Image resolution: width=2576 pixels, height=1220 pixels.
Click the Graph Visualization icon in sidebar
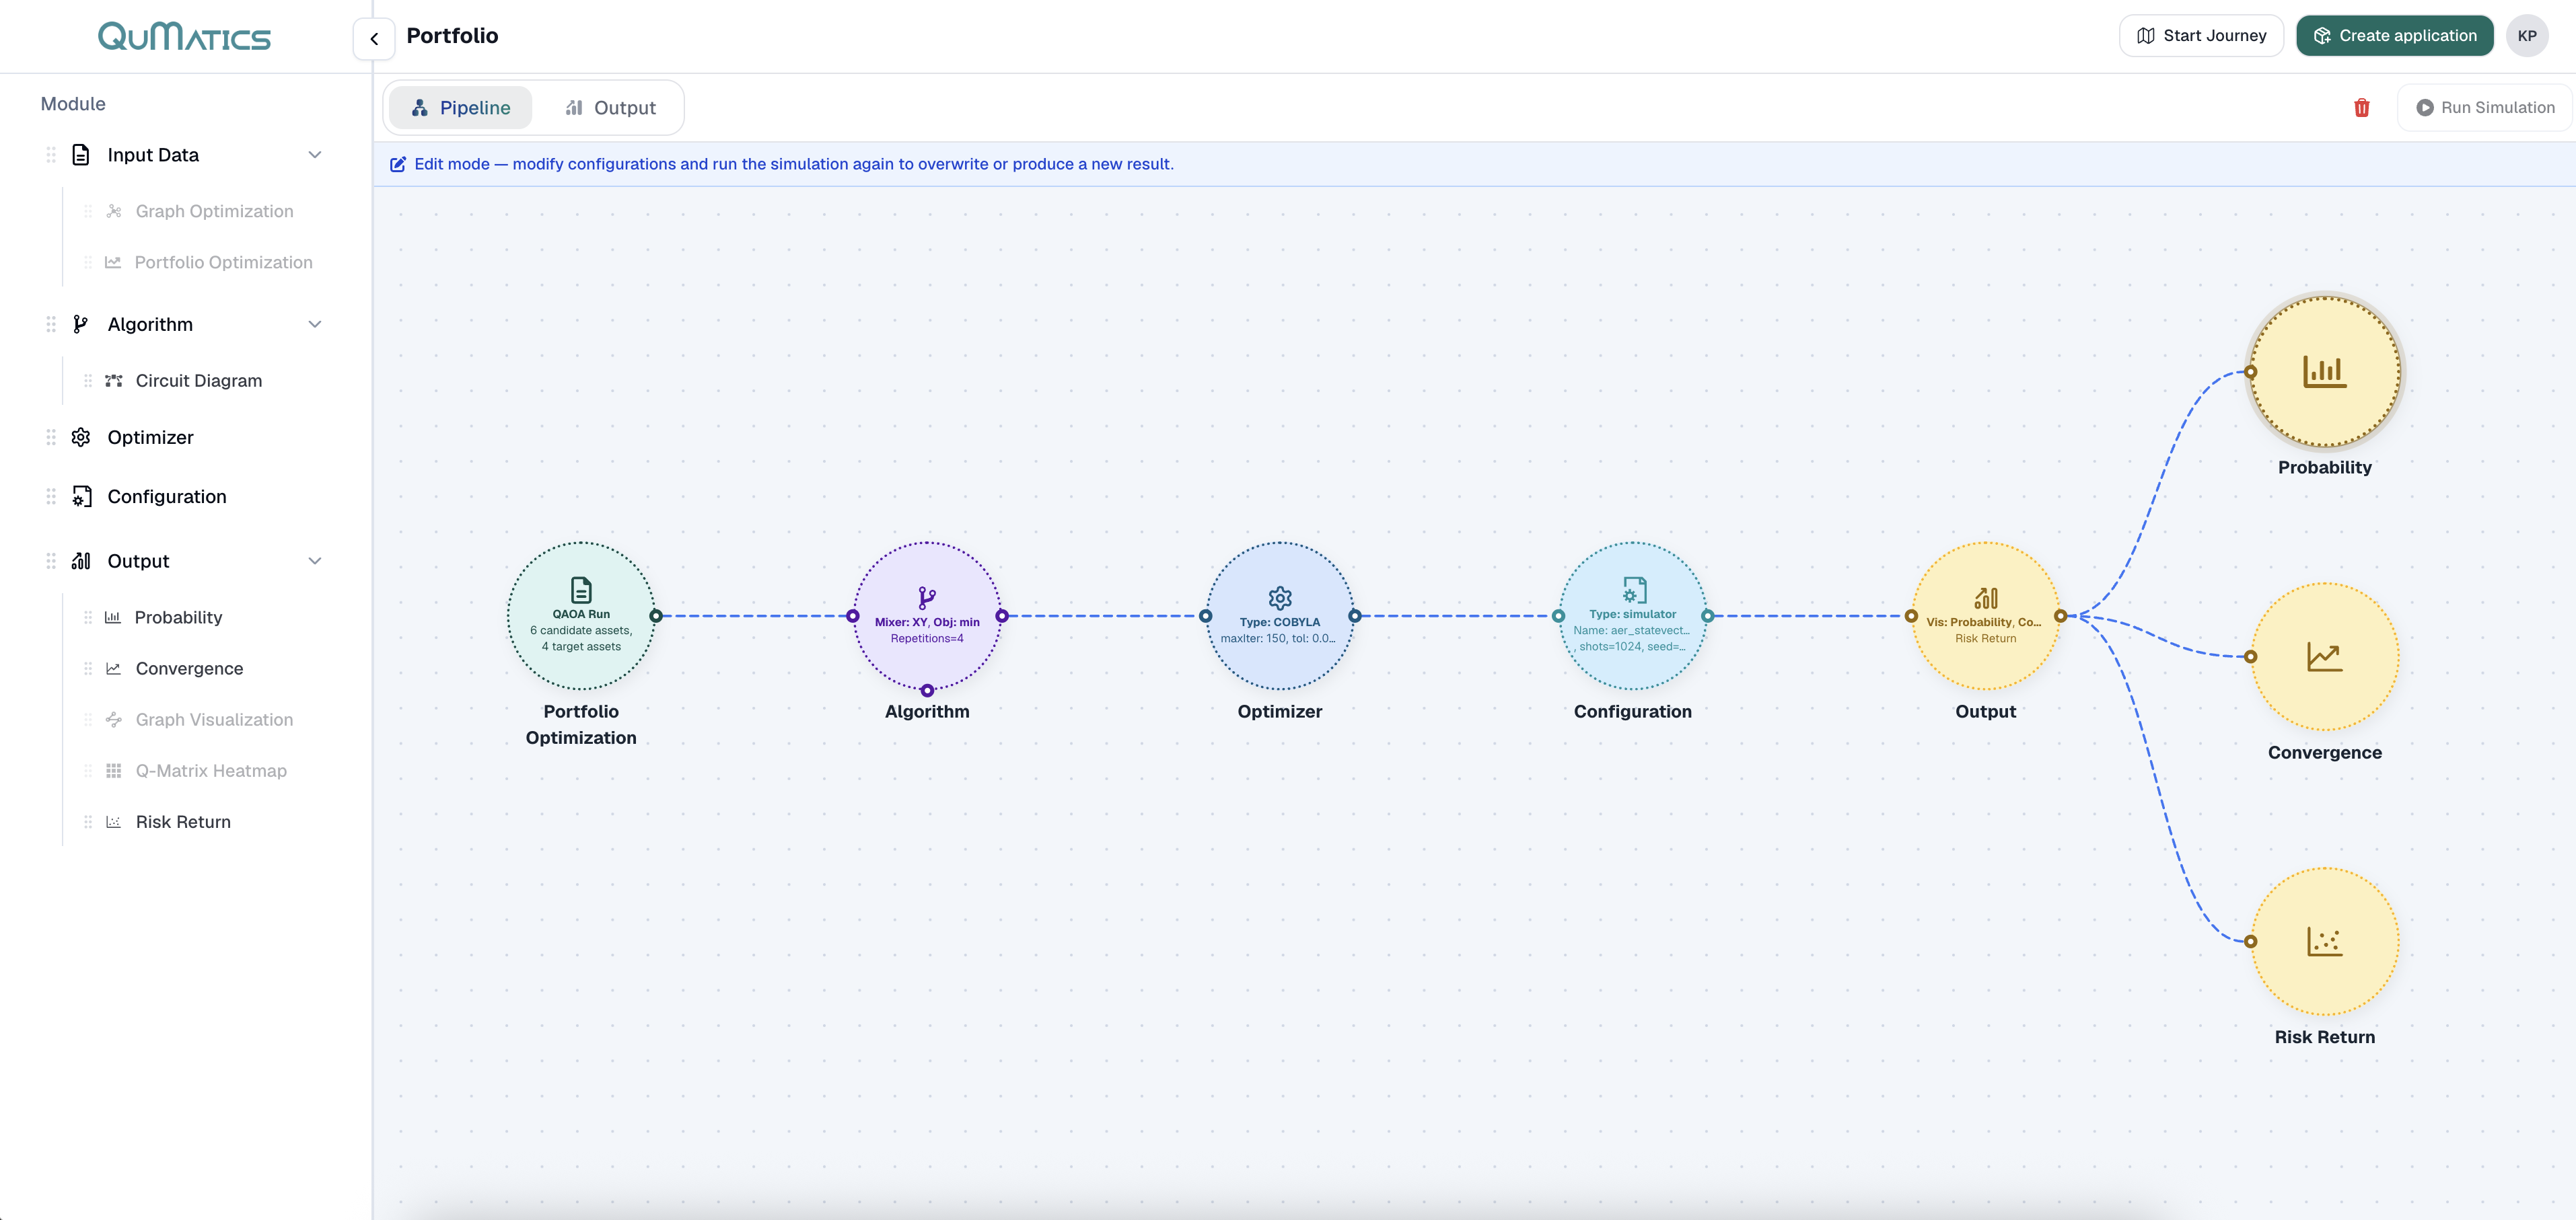[114, 720]
